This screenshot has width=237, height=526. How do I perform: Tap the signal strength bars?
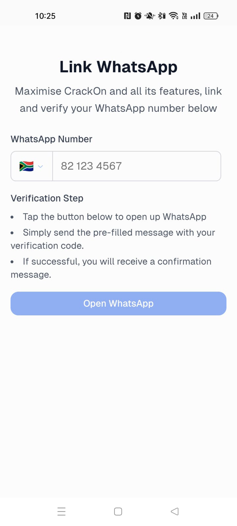(196, 16)
